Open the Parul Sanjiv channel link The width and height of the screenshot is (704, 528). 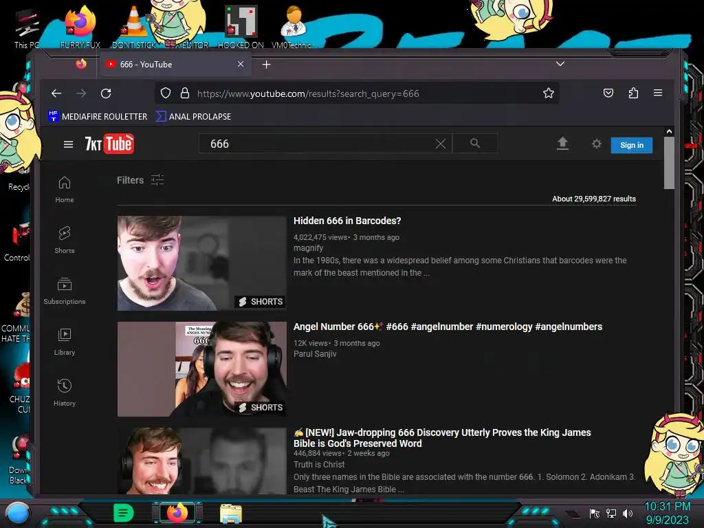pyautogui.click(x=315, y=354)
